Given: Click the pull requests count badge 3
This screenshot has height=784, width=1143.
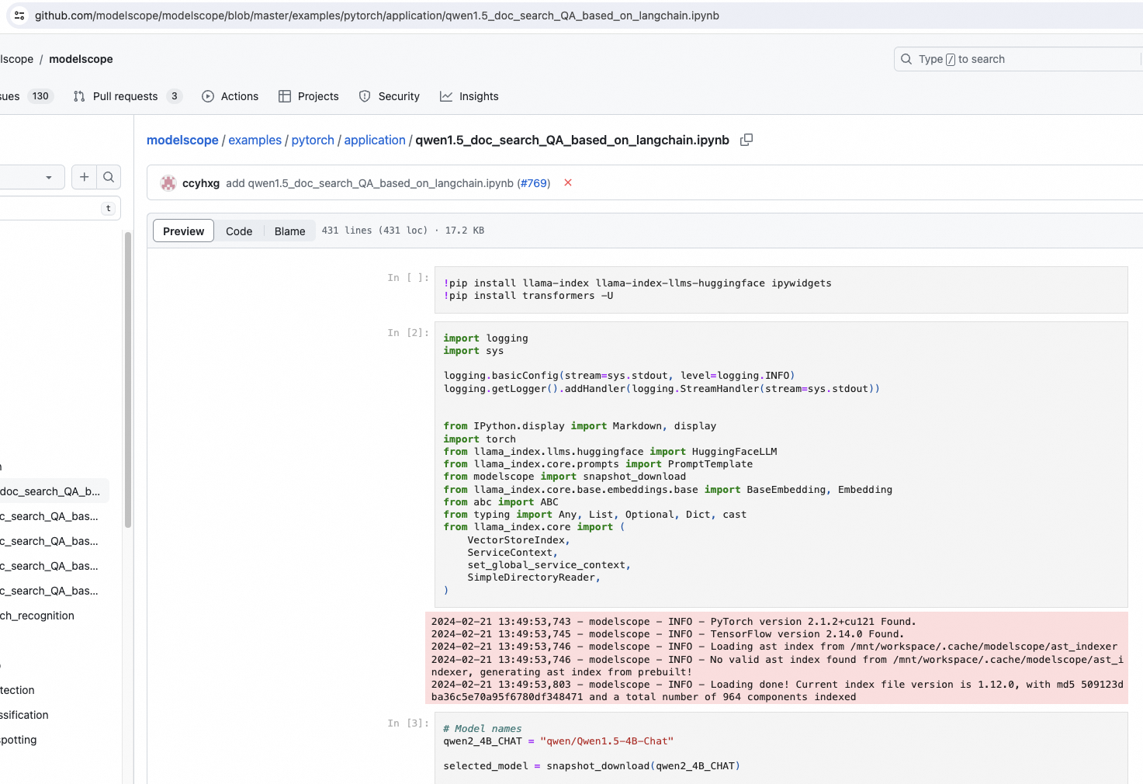Looking at the screenshot, I should 175,96.
